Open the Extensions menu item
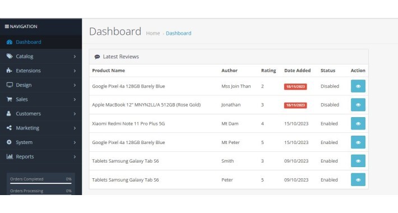Image resolution: width=398 pixels, height=213 pixels. click(x=41, y=71)
